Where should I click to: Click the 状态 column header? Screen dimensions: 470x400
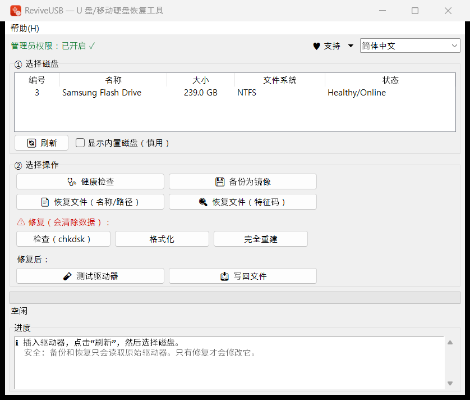(390, 80)
